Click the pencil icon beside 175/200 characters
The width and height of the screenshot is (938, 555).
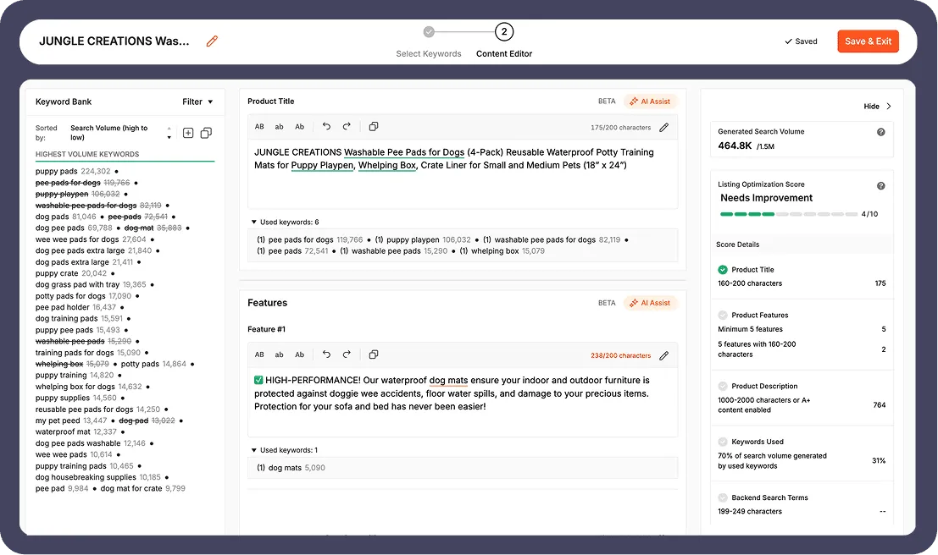(663, 127)
